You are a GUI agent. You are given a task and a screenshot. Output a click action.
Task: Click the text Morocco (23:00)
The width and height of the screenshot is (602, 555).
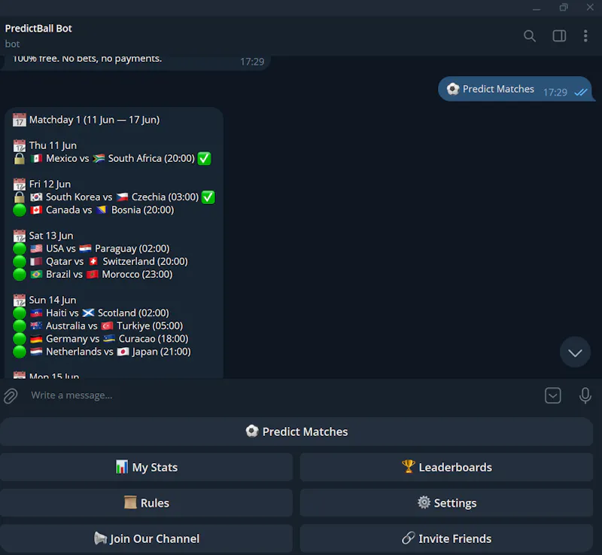(x=137, y=274)
